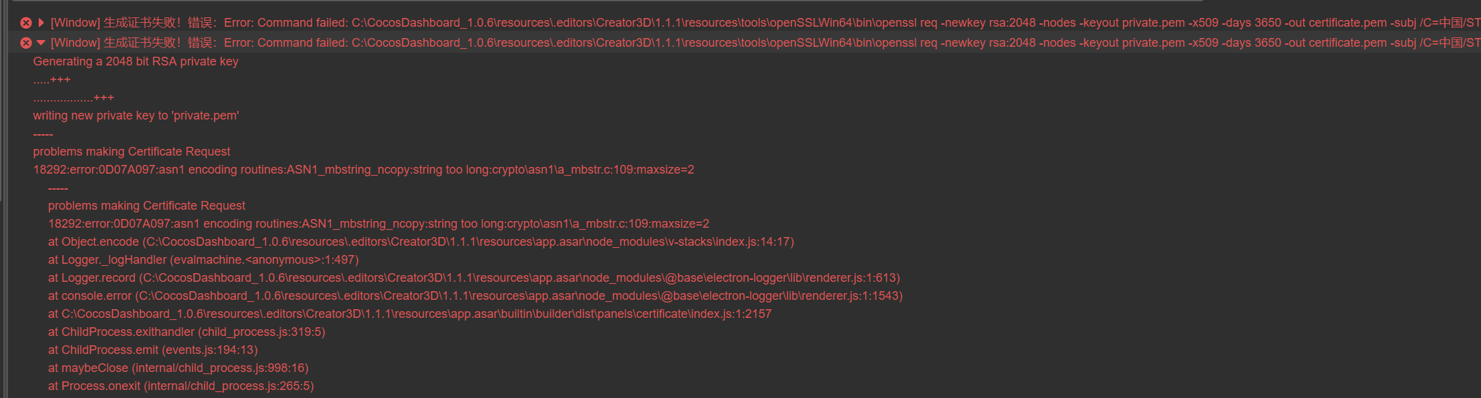Screen dimensions: 1481x398
Task: Expand the collapsed certificate error entry
Action: (41, 23)
